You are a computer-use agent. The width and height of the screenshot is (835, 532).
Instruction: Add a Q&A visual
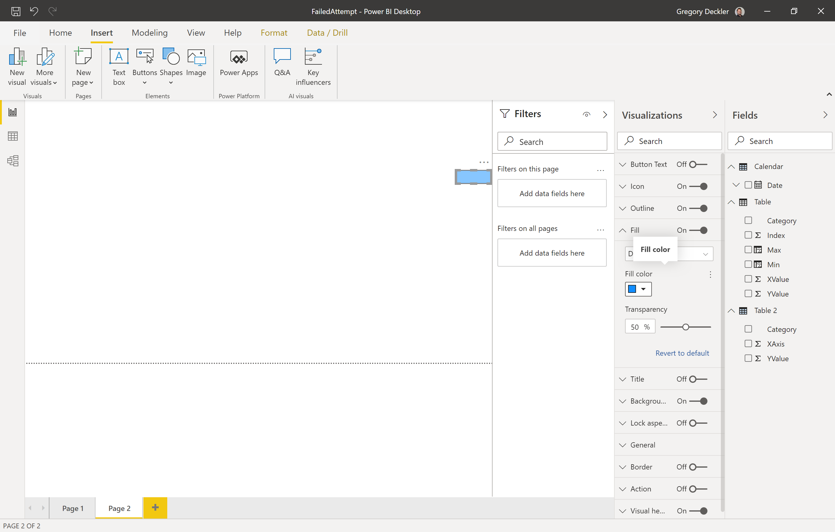(282, 63)
